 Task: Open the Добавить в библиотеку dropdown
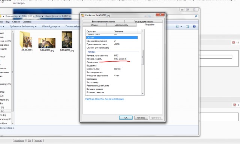coord(23,27)
